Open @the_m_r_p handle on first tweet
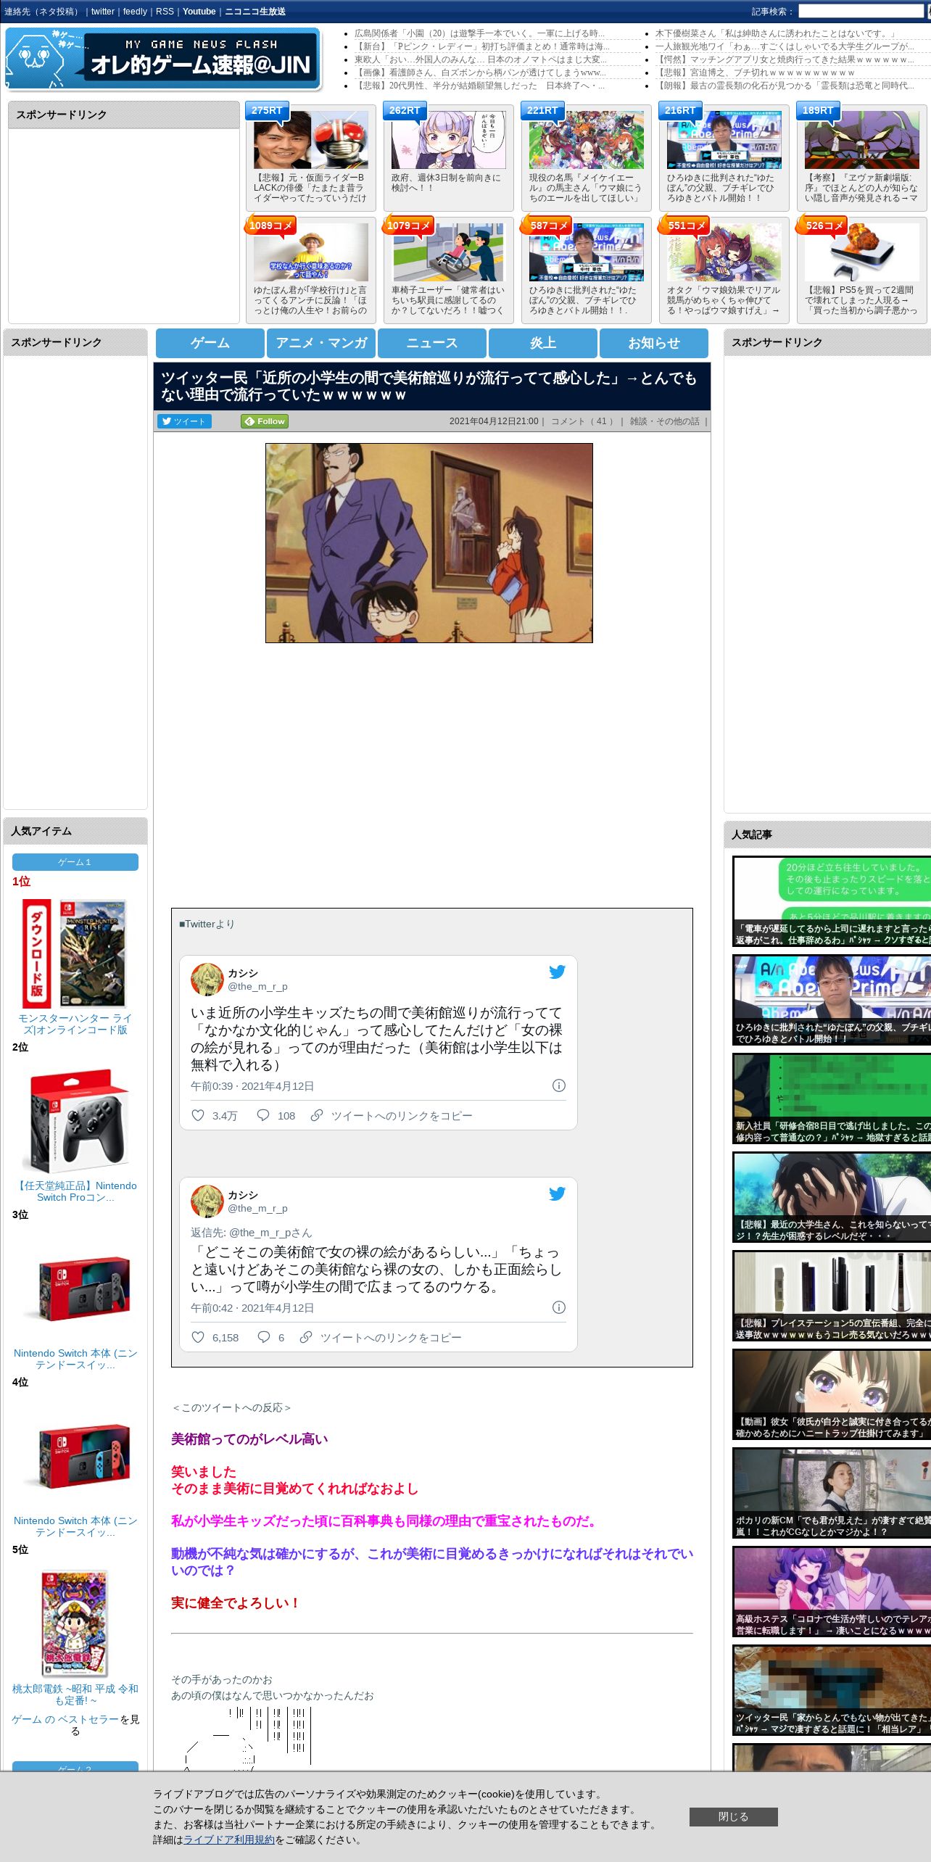 (257, 986)
